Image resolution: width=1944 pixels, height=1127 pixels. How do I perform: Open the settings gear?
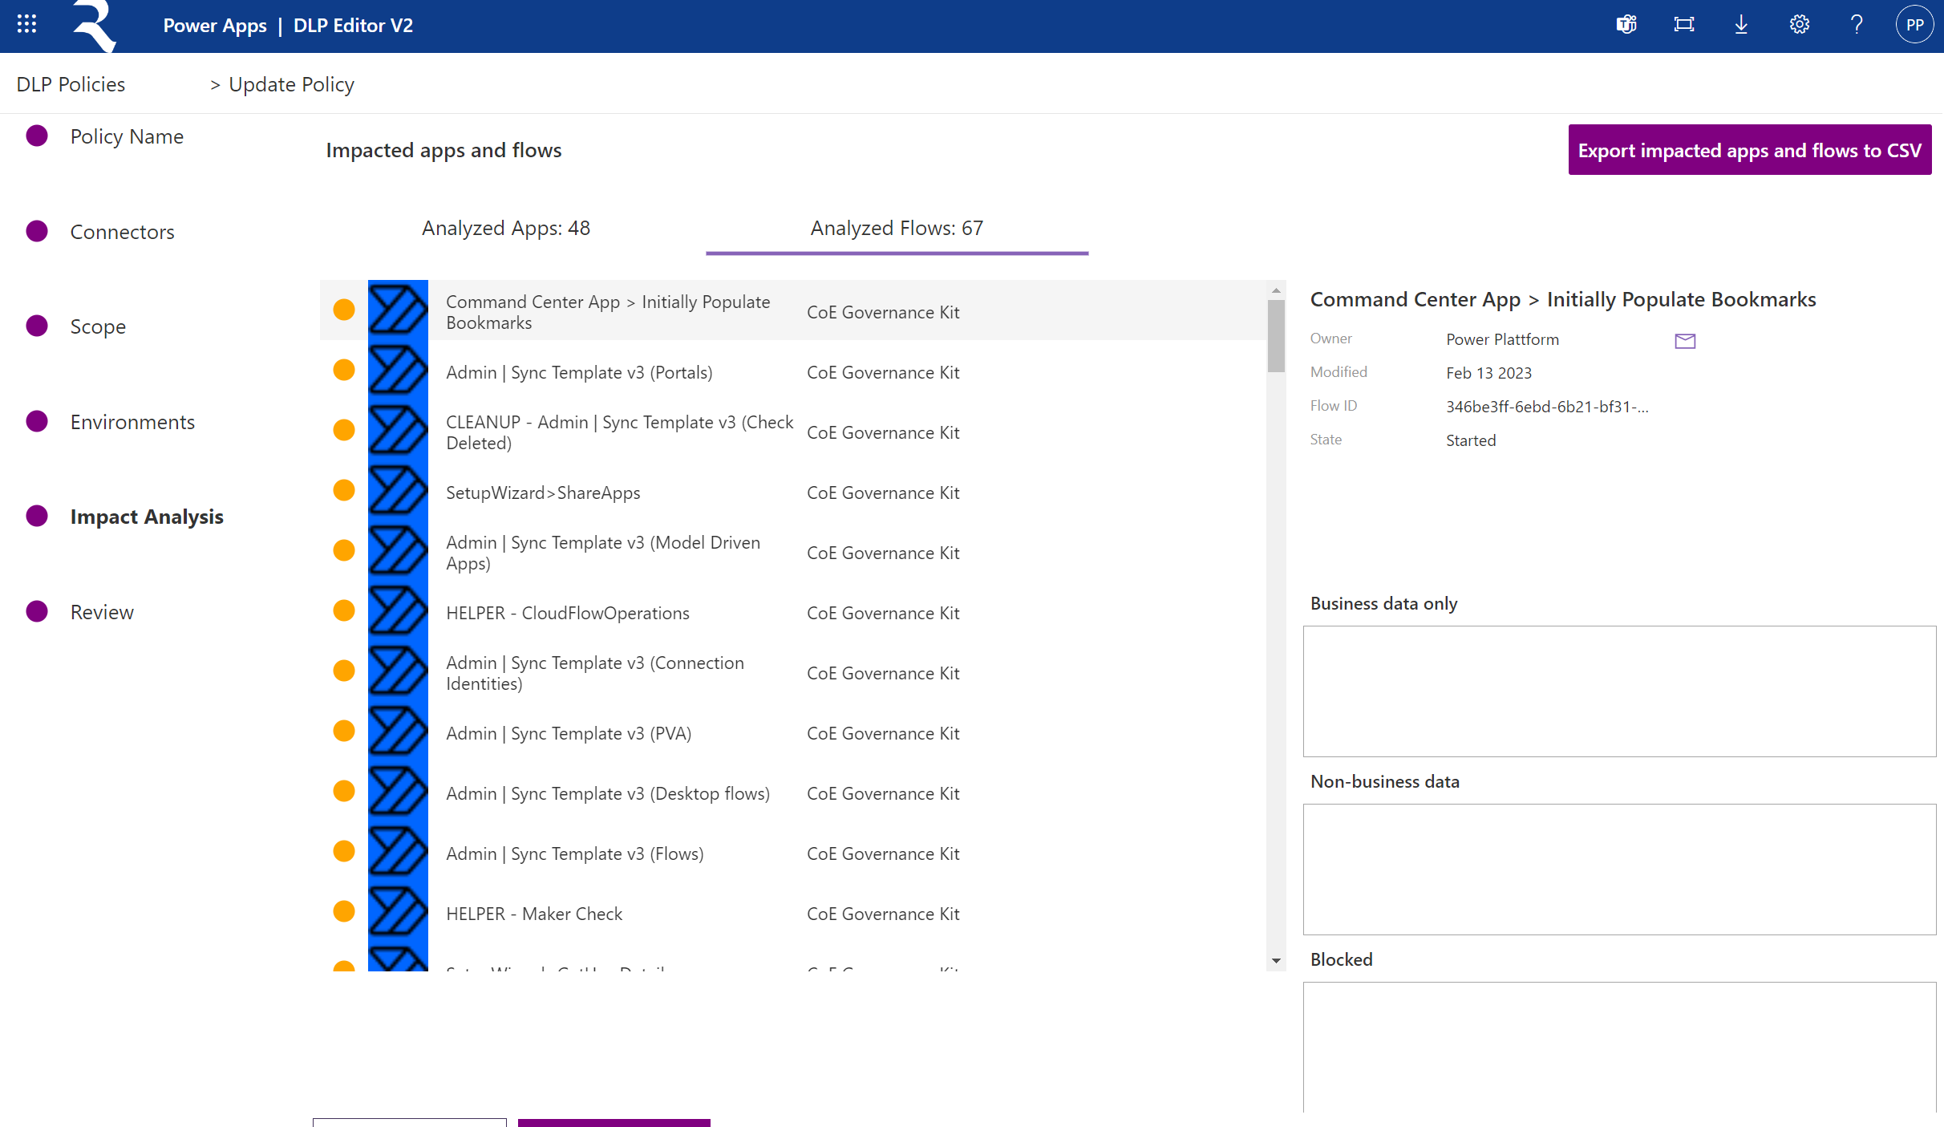pyautogui.click(x=1799, y=24)
